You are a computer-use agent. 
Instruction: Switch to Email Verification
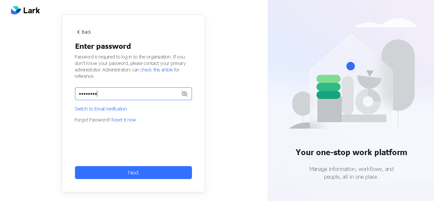click(101, 109)
